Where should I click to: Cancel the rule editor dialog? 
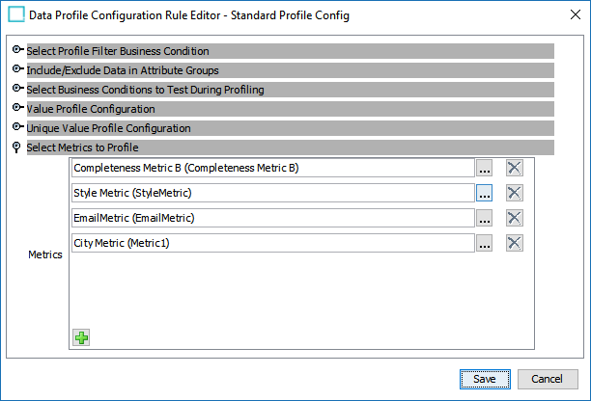(x=548, y=379)
